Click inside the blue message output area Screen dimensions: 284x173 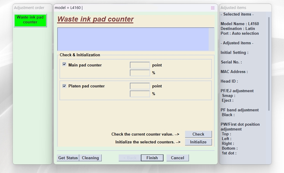click(x=133, y=39)
